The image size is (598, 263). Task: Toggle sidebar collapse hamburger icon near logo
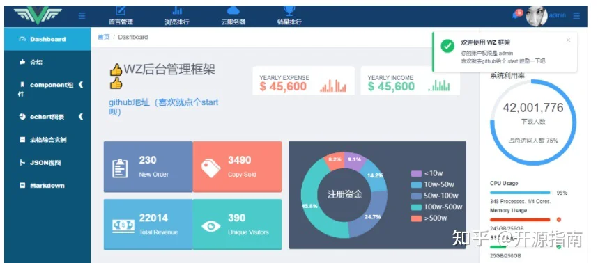pos(82,16)
